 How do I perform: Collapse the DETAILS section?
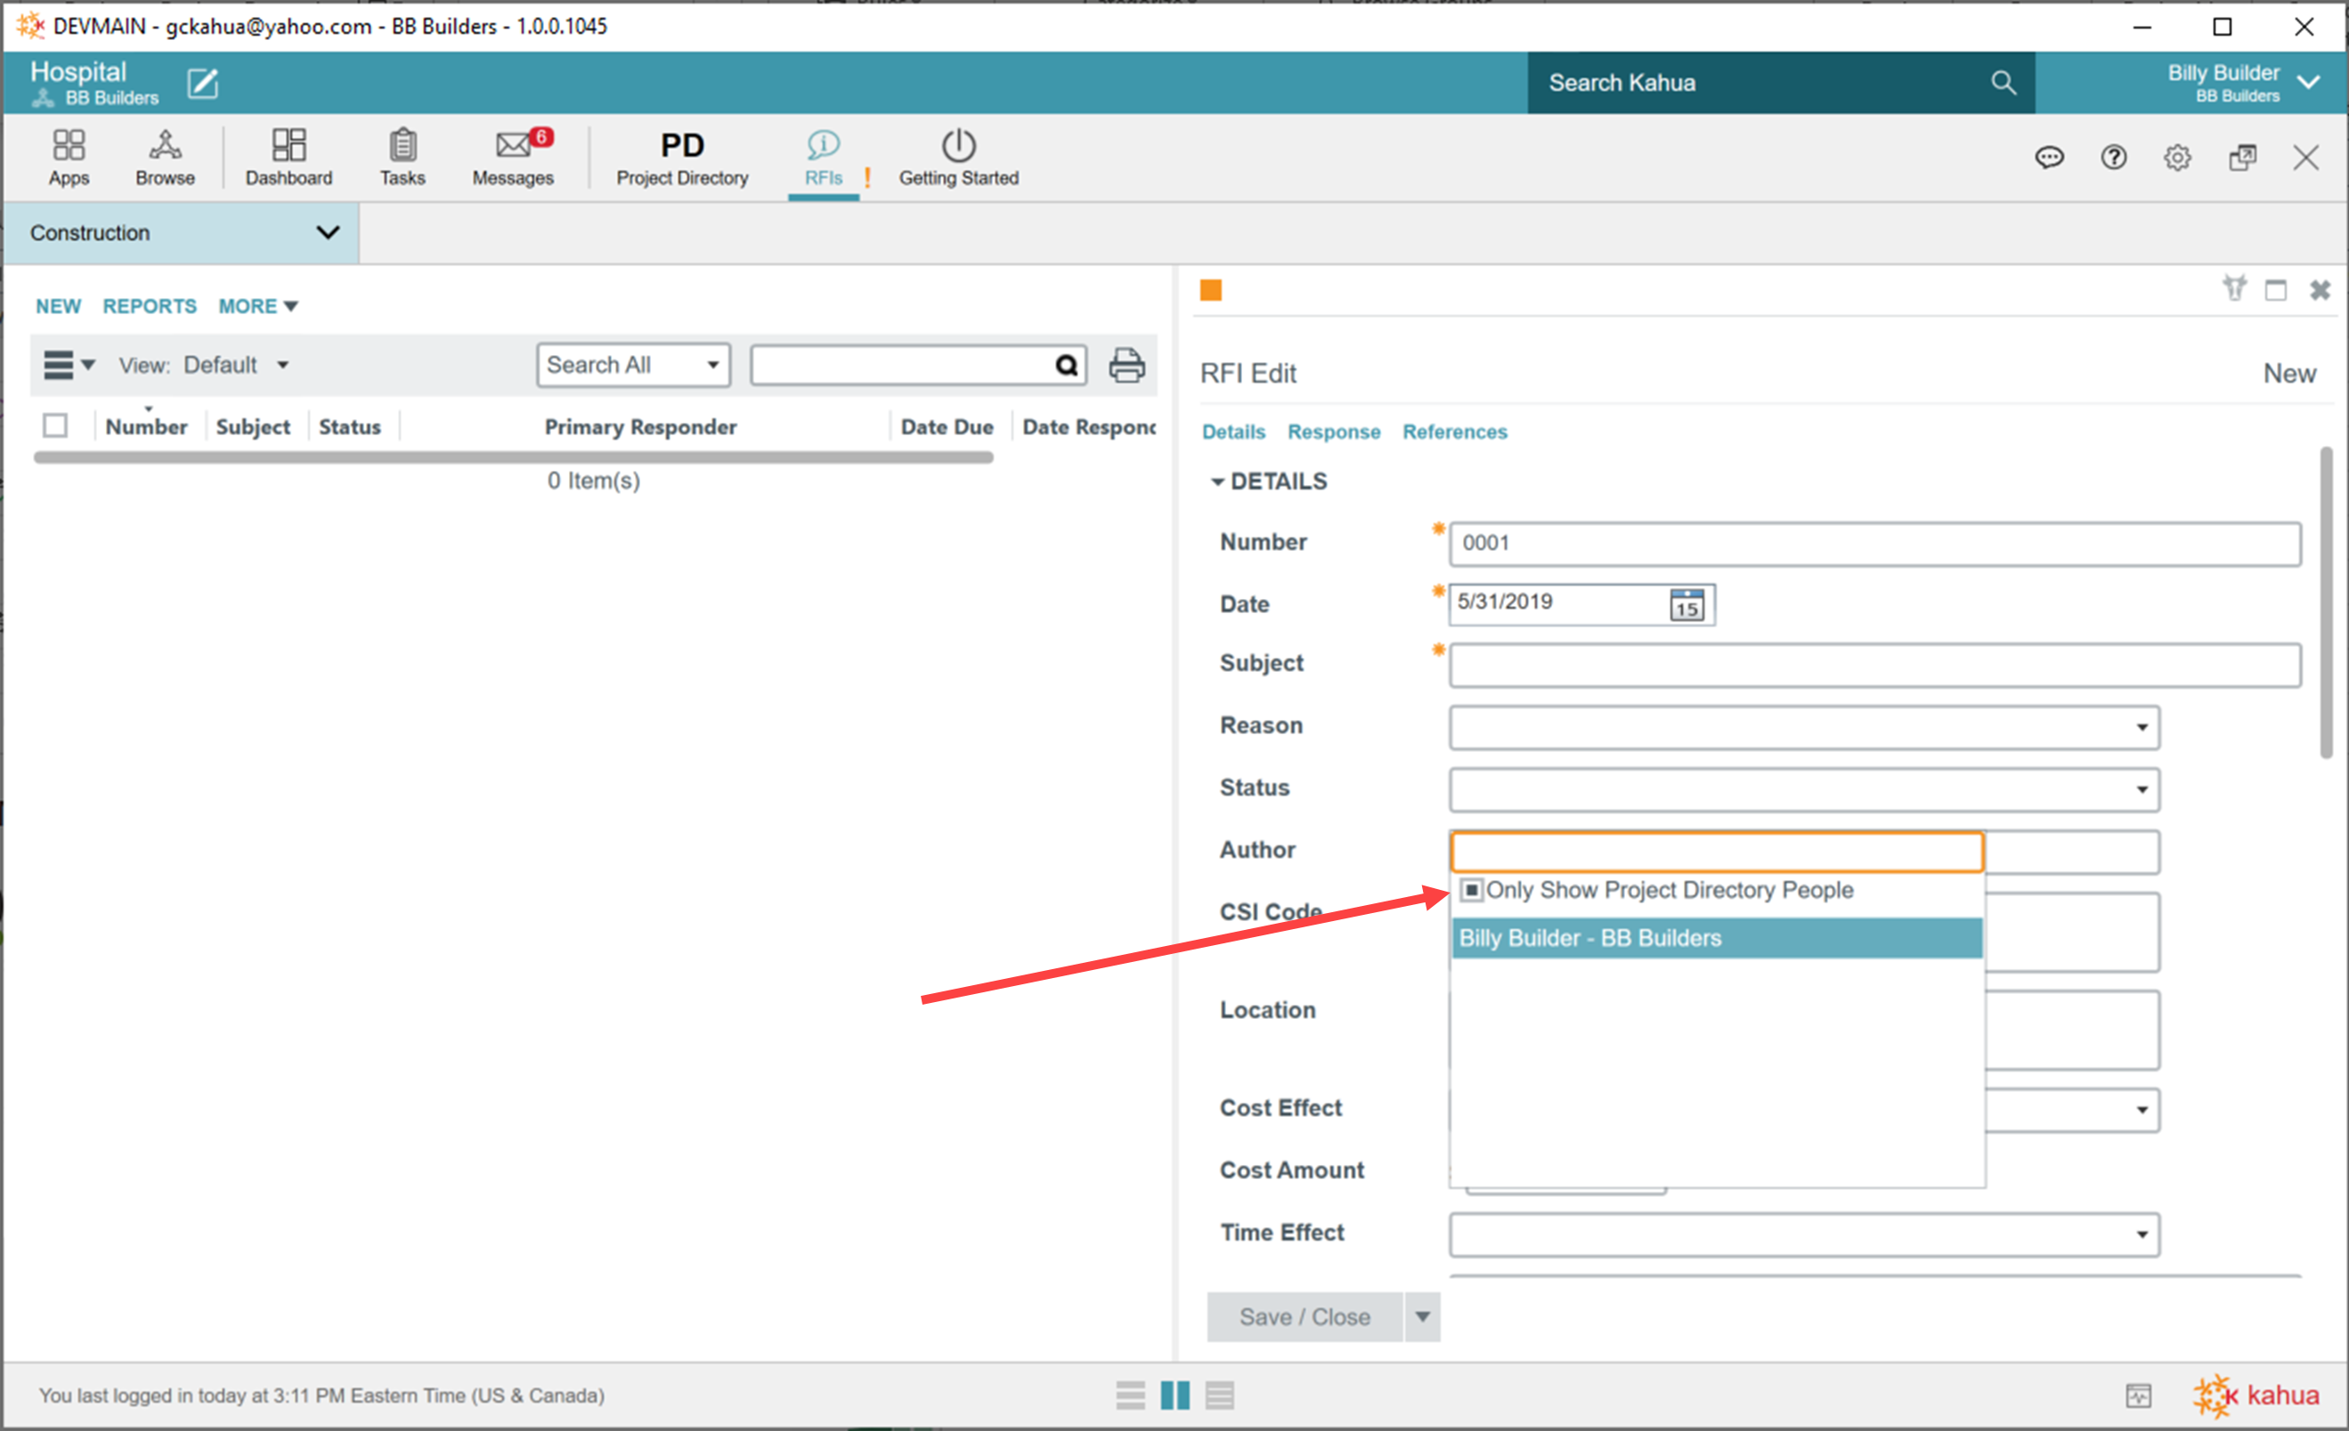[x=1217, y=482]
